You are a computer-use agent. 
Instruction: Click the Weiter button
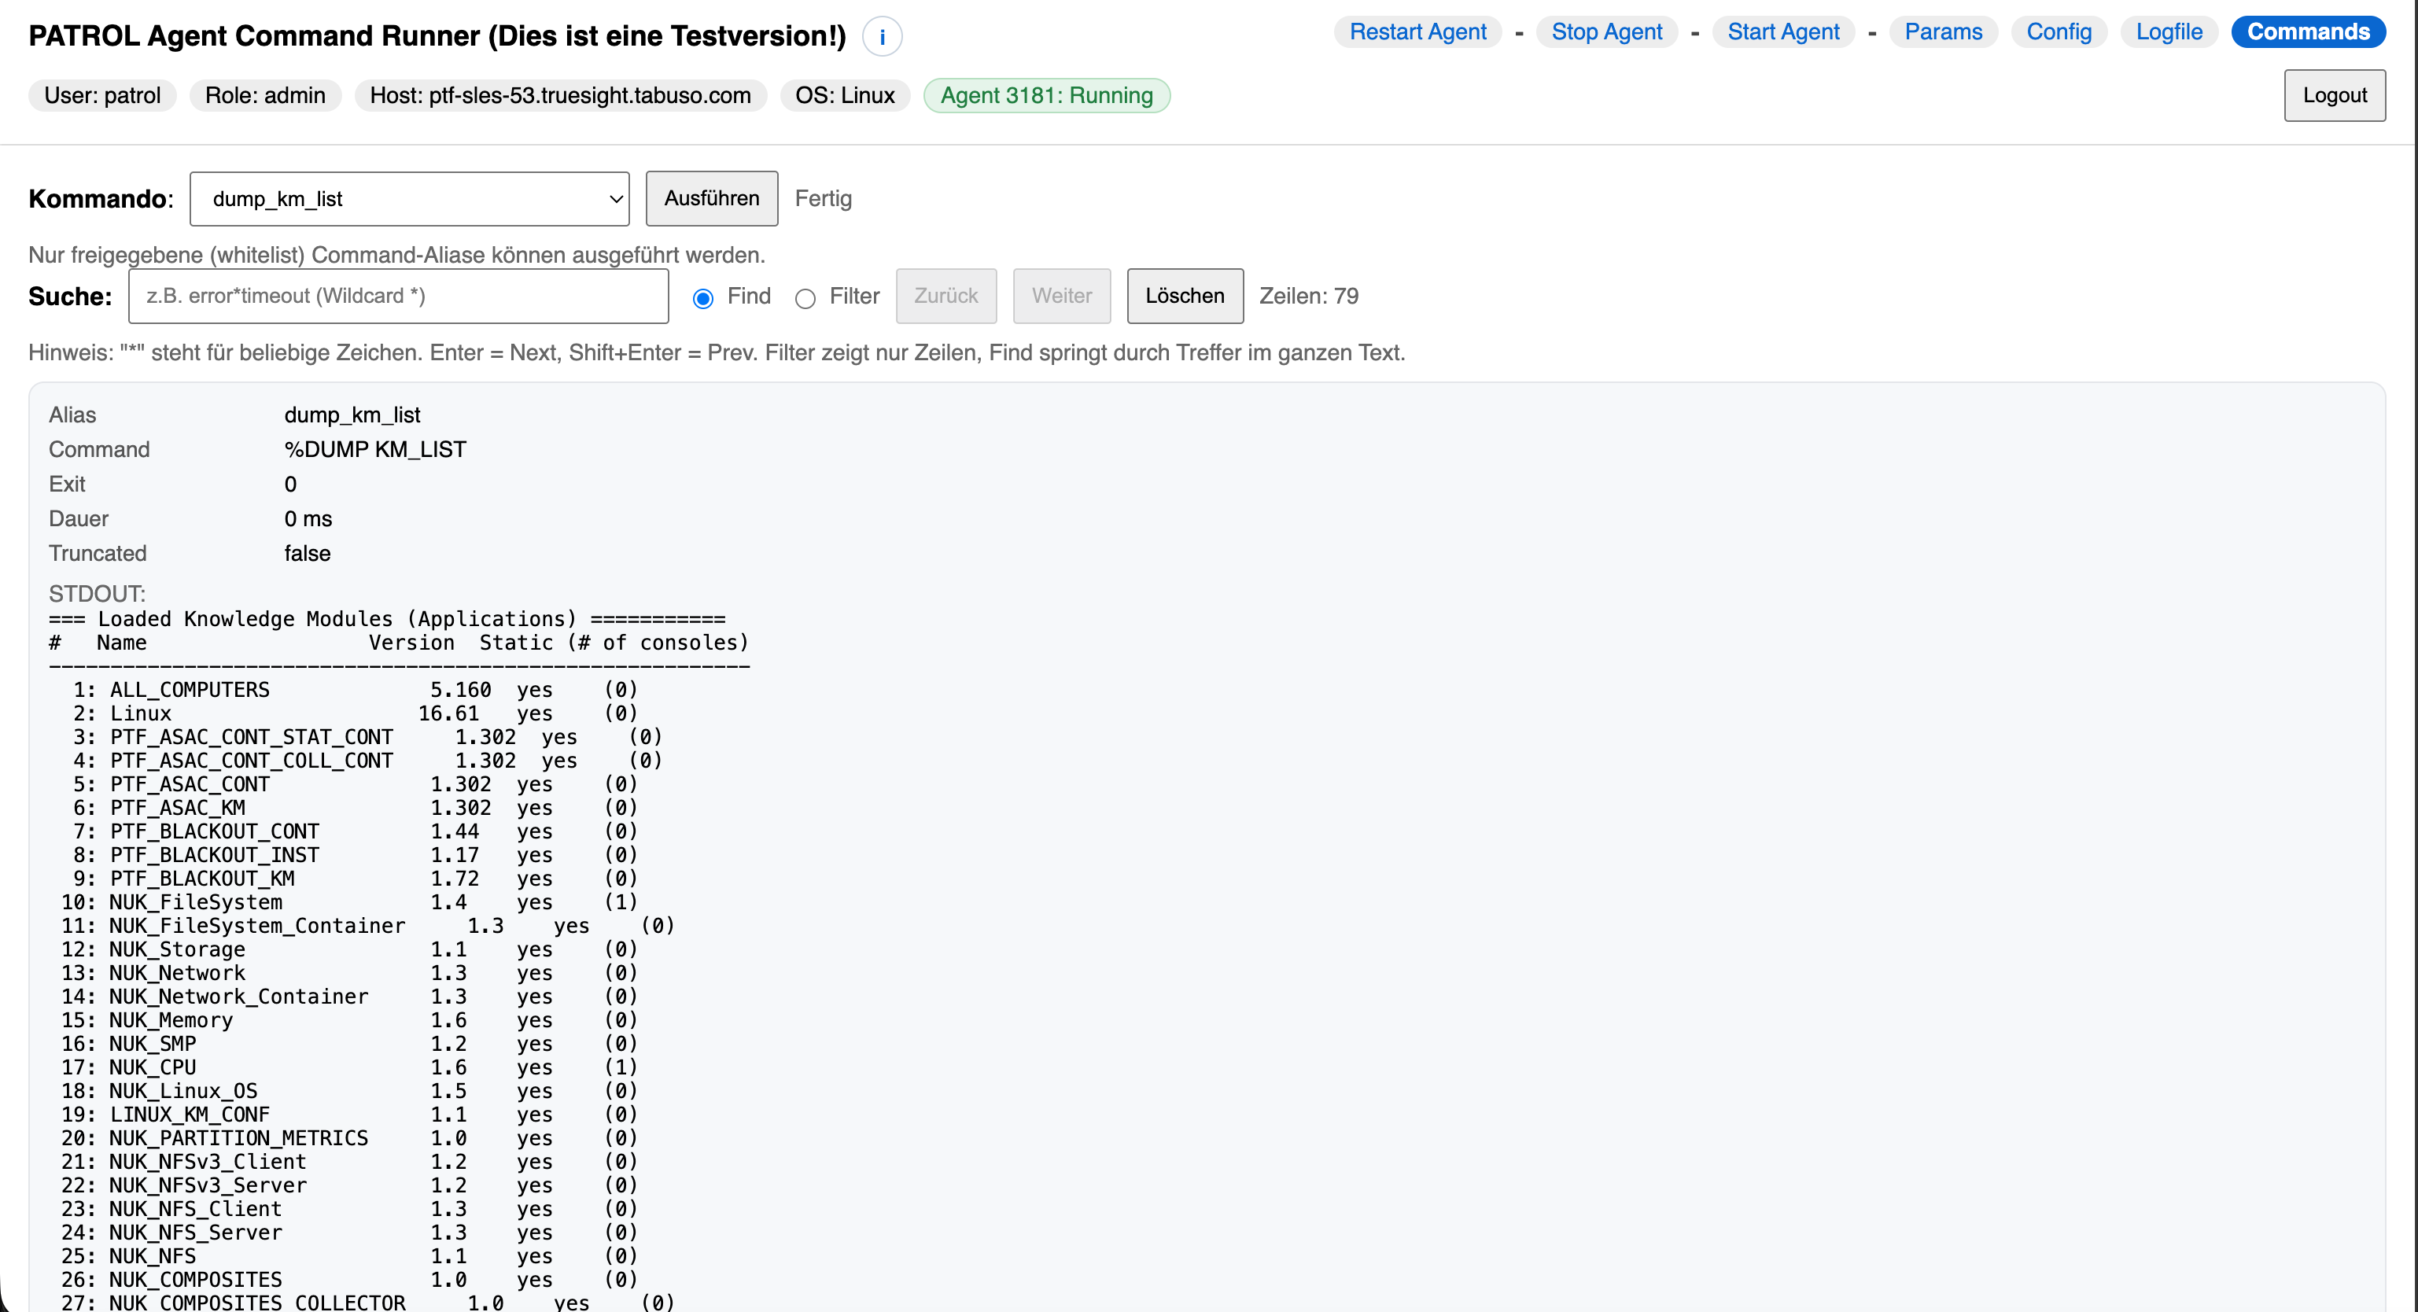1062,296
